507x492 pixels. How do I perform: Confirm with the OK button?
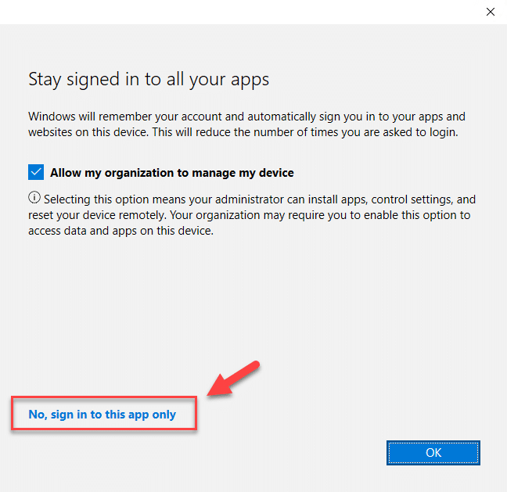433,453
